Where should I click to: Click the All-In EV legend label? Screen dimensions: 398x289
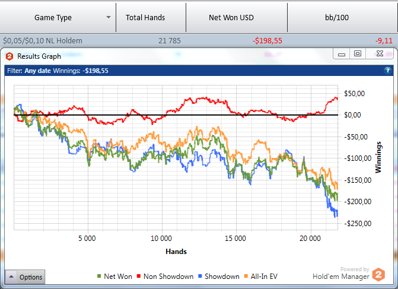(264, 277)
